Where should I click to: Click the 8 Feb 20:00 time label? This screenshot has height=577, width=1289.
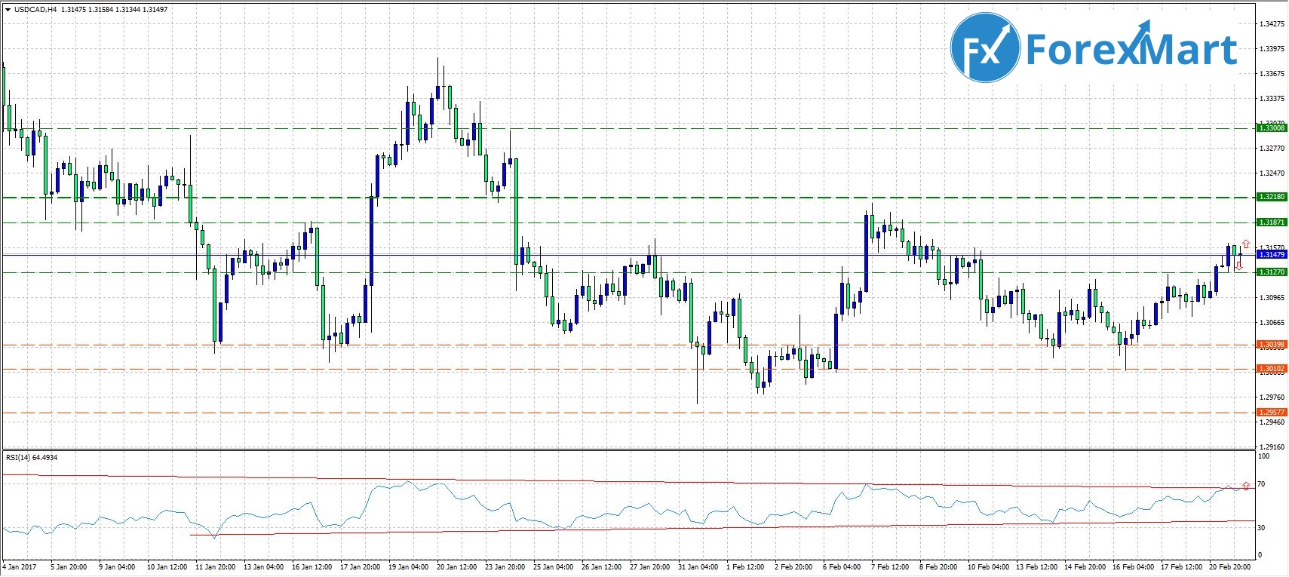click(938, 567)
